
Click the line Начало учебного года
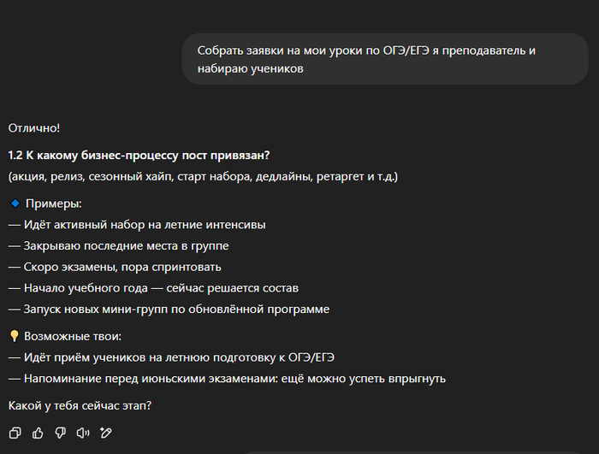[153, 288]
